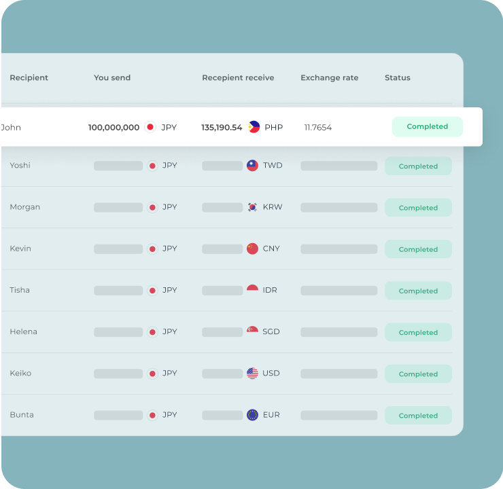The width and height of the screenshot is (503, 489).
Task: Sort by the Status column header
Action: (397, 77)
